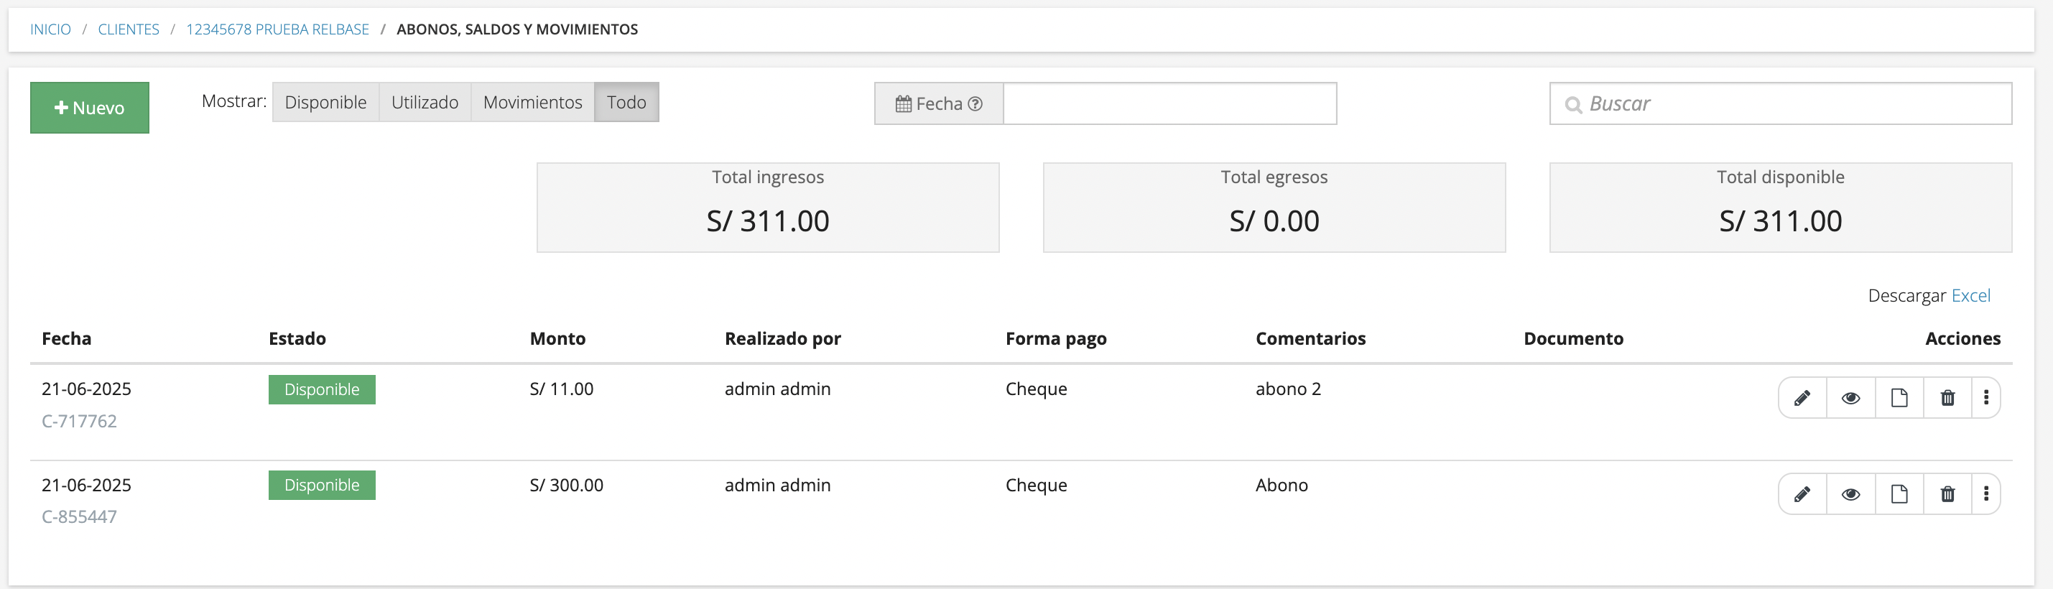Image resolution: width=2053 pixels, height=589 pixels.
Task: Delete the S/ 11.00 abono with trash icon
Action: 1948,398
